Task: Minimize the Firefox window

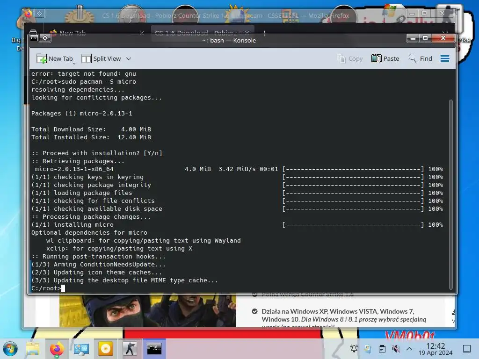Action: pyautogui.click(x=412, y=13)
